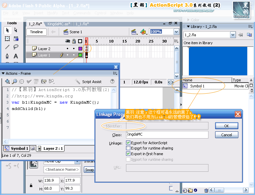Click the Debug options icon

point(52,82)
